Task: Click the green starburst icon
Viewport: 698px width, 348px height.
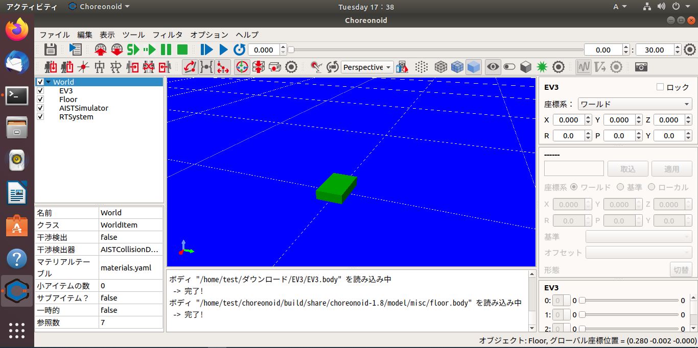Action: point(542,67)
